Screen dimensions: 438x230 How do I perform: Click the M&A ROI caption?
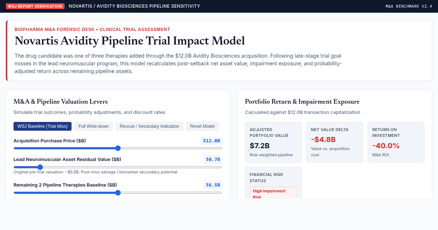coord(381,155)
